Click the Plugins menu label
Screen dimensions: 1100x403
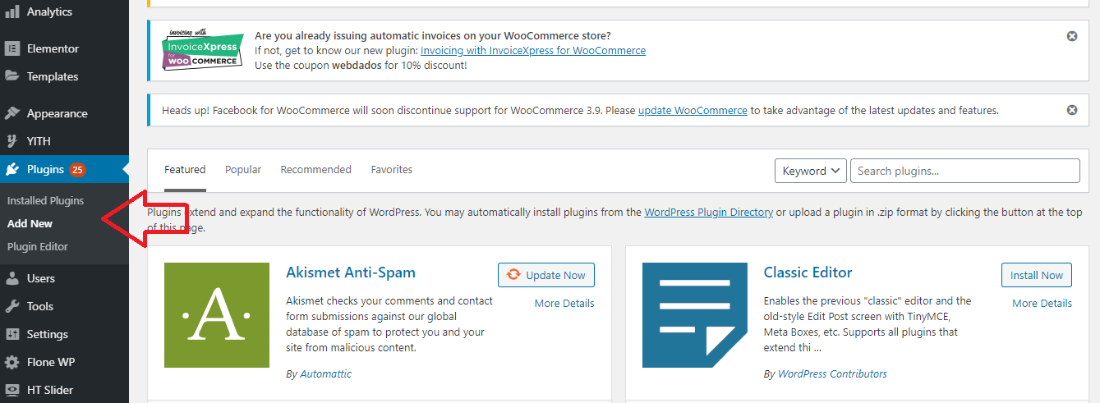(x=45, y=170)
